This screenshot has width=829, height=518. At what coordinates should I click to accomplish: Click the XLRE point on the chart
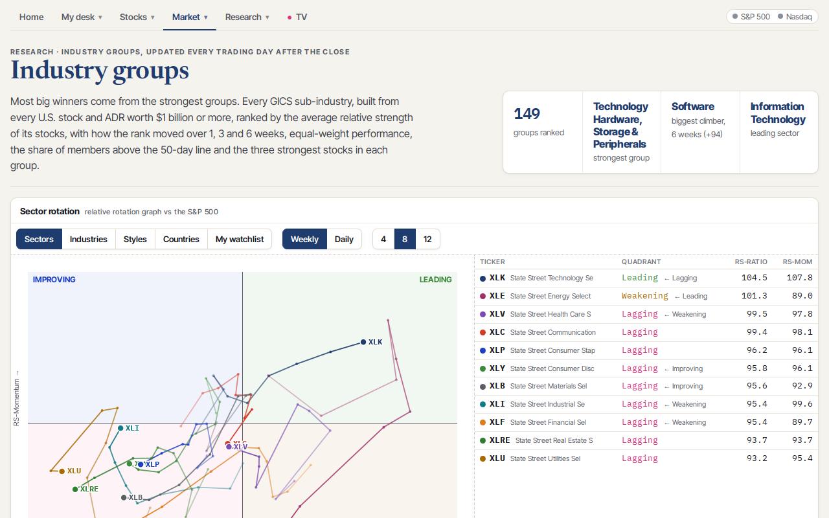[75, 489]
